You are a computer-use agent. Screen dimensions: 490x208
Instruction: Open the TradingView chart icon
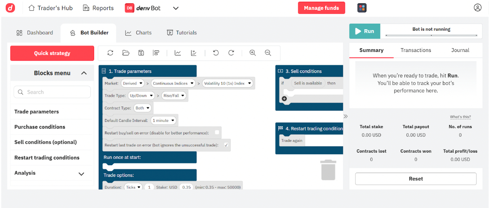click(x=194, y=53)
